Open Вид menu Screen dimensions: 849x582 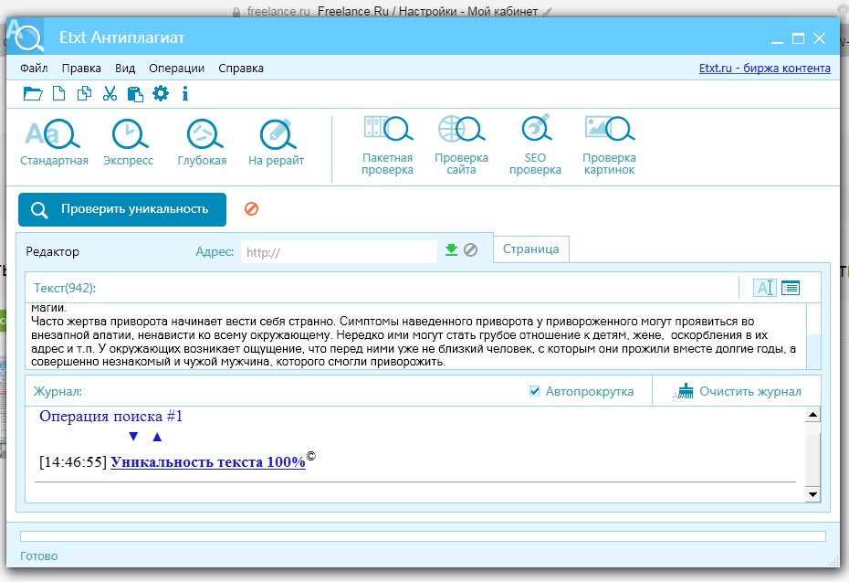pyautogui.click(x=125, y=69)
